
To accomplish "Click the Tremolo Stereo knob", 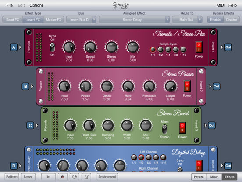I will [111, 47].
